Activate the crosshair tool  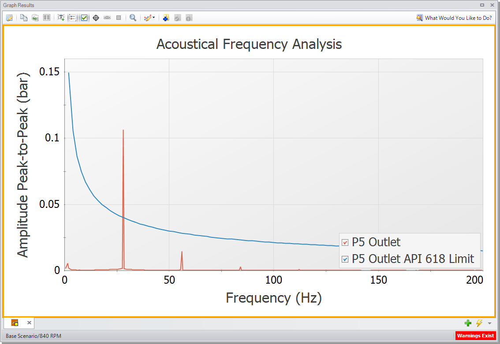96,18
